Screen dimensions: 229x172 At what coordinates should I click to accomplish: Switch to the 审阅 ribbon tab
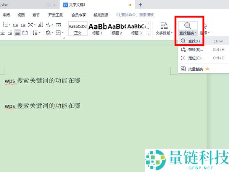[x=6, y=15]
